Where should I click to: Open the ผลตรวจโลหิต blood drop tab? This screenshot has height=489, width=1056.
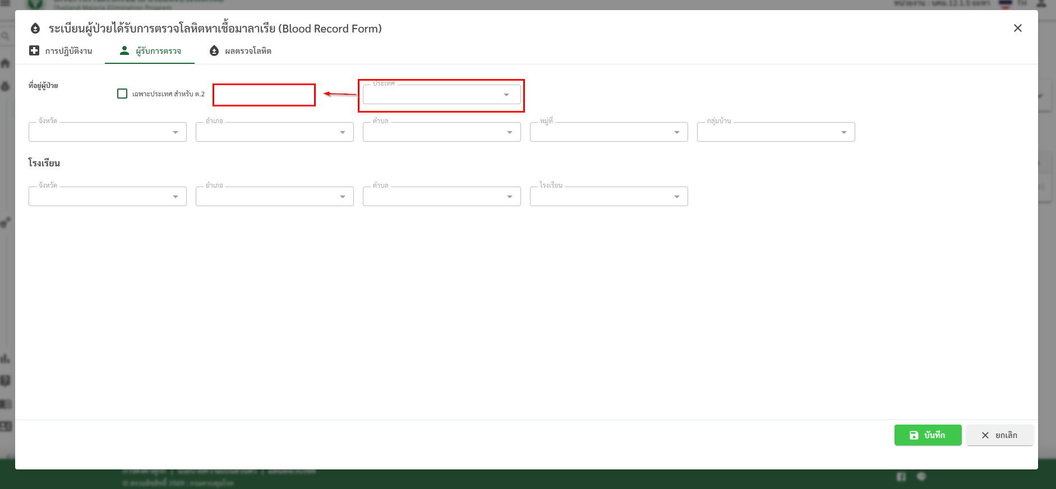240,51
